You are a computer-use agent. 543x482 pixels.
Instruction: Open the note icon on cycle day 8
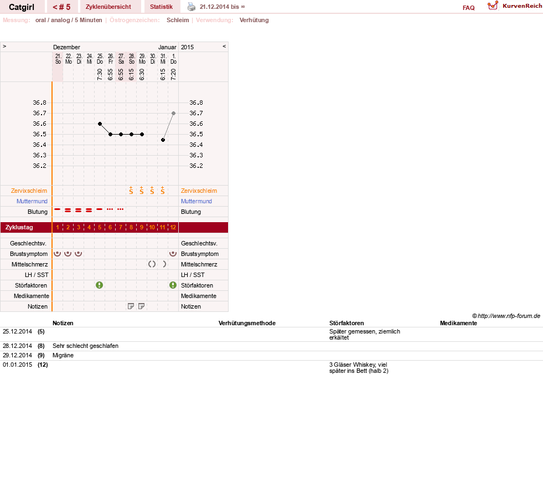(x=131, y=306)
